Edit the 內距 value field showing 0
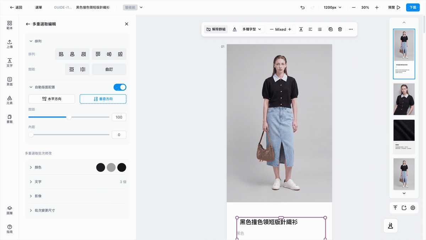Screen dimensions: 426x240 tap(119, 135)
